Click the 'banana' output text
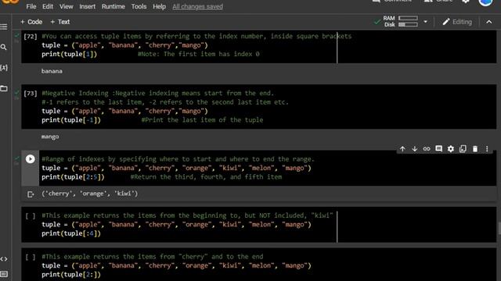501x281 pixels. click(x=52, y=71)
